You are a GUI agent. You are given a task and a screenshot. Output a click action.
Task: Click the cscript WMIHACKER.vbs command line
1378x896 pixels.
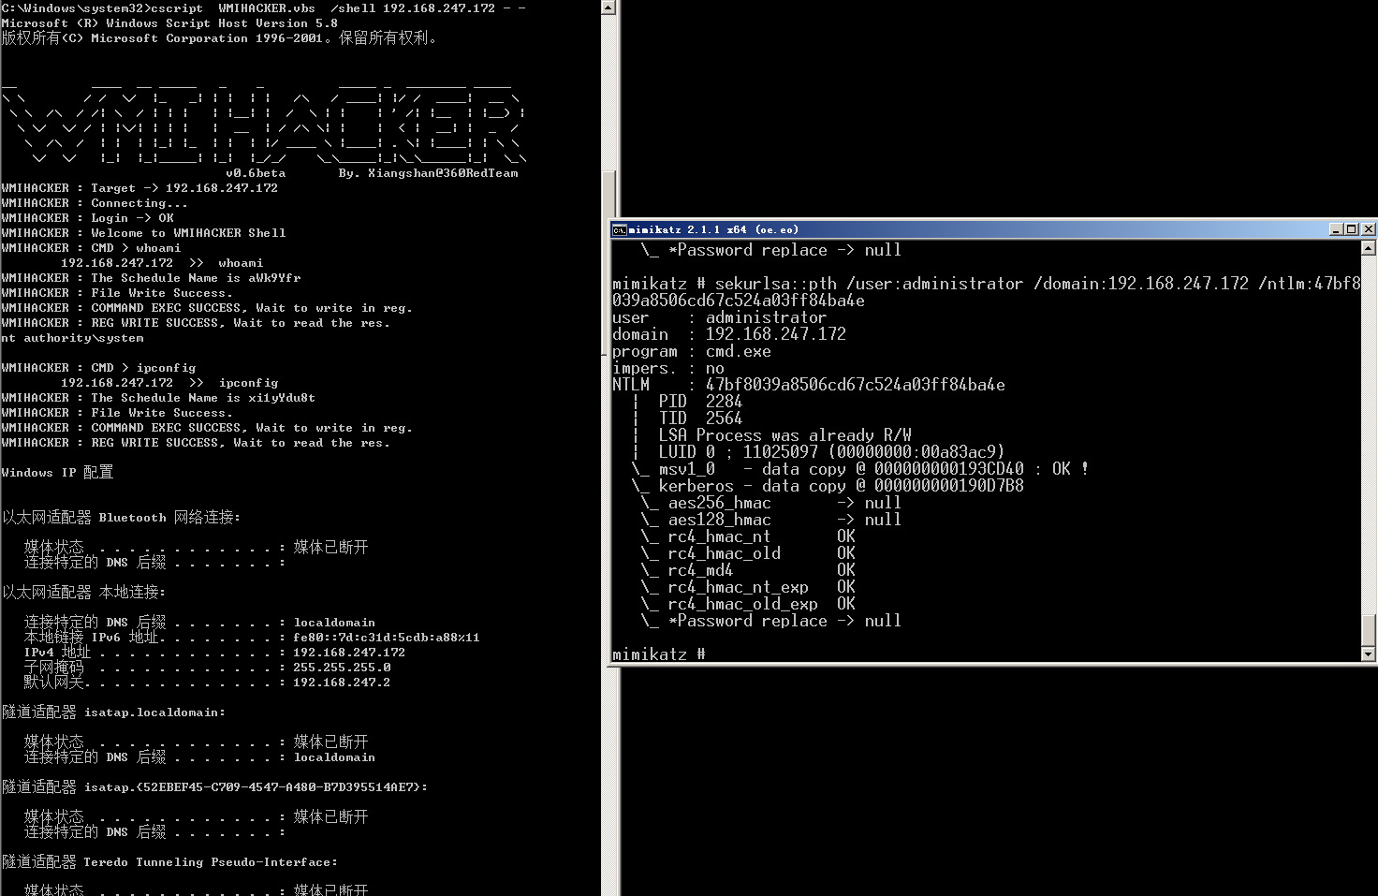tap(263, 7)
